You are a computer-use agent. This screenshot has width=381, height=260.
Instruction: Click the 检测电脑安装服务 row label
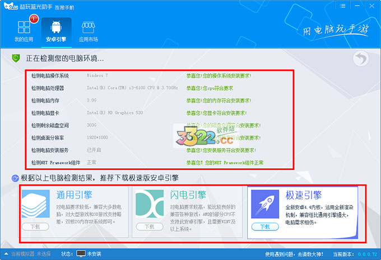(x=50, y=150)
